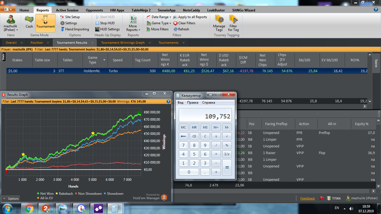The width and height of the screenshot is (381, 214).
Task: Click the equals button in Calculator
Action: click(x=227, y=167)
